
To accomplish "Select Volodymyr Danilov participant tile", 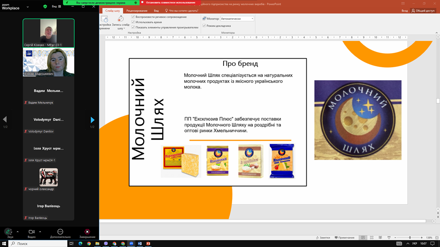I will coord(48,120).
